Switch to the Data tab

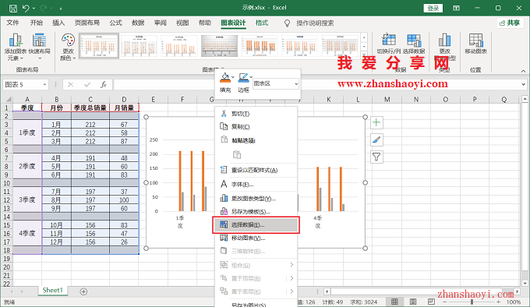(x=138, y=23)
